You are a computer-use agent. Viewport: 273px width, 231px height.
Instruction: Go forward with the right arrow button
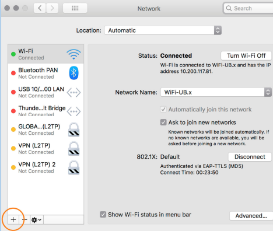(x=52, y=8)
